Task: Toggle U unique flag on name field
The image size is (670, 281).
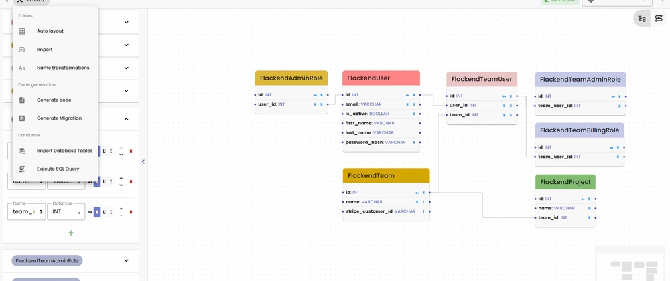Action: (x=104, y=181)
